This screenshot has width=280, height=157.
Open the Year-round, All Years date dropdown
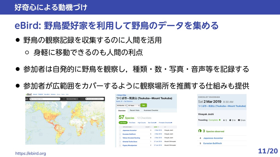[72, 99]
